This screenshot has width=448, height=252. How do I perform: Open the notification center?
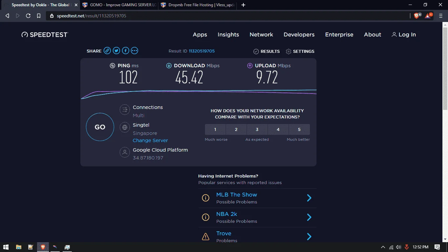(437, 247)
